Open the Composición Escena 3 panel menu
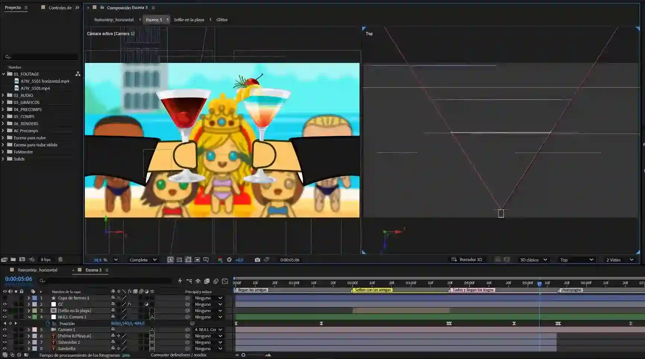The height and width of the screenshot is (359, 645). (x=153, y=7)
